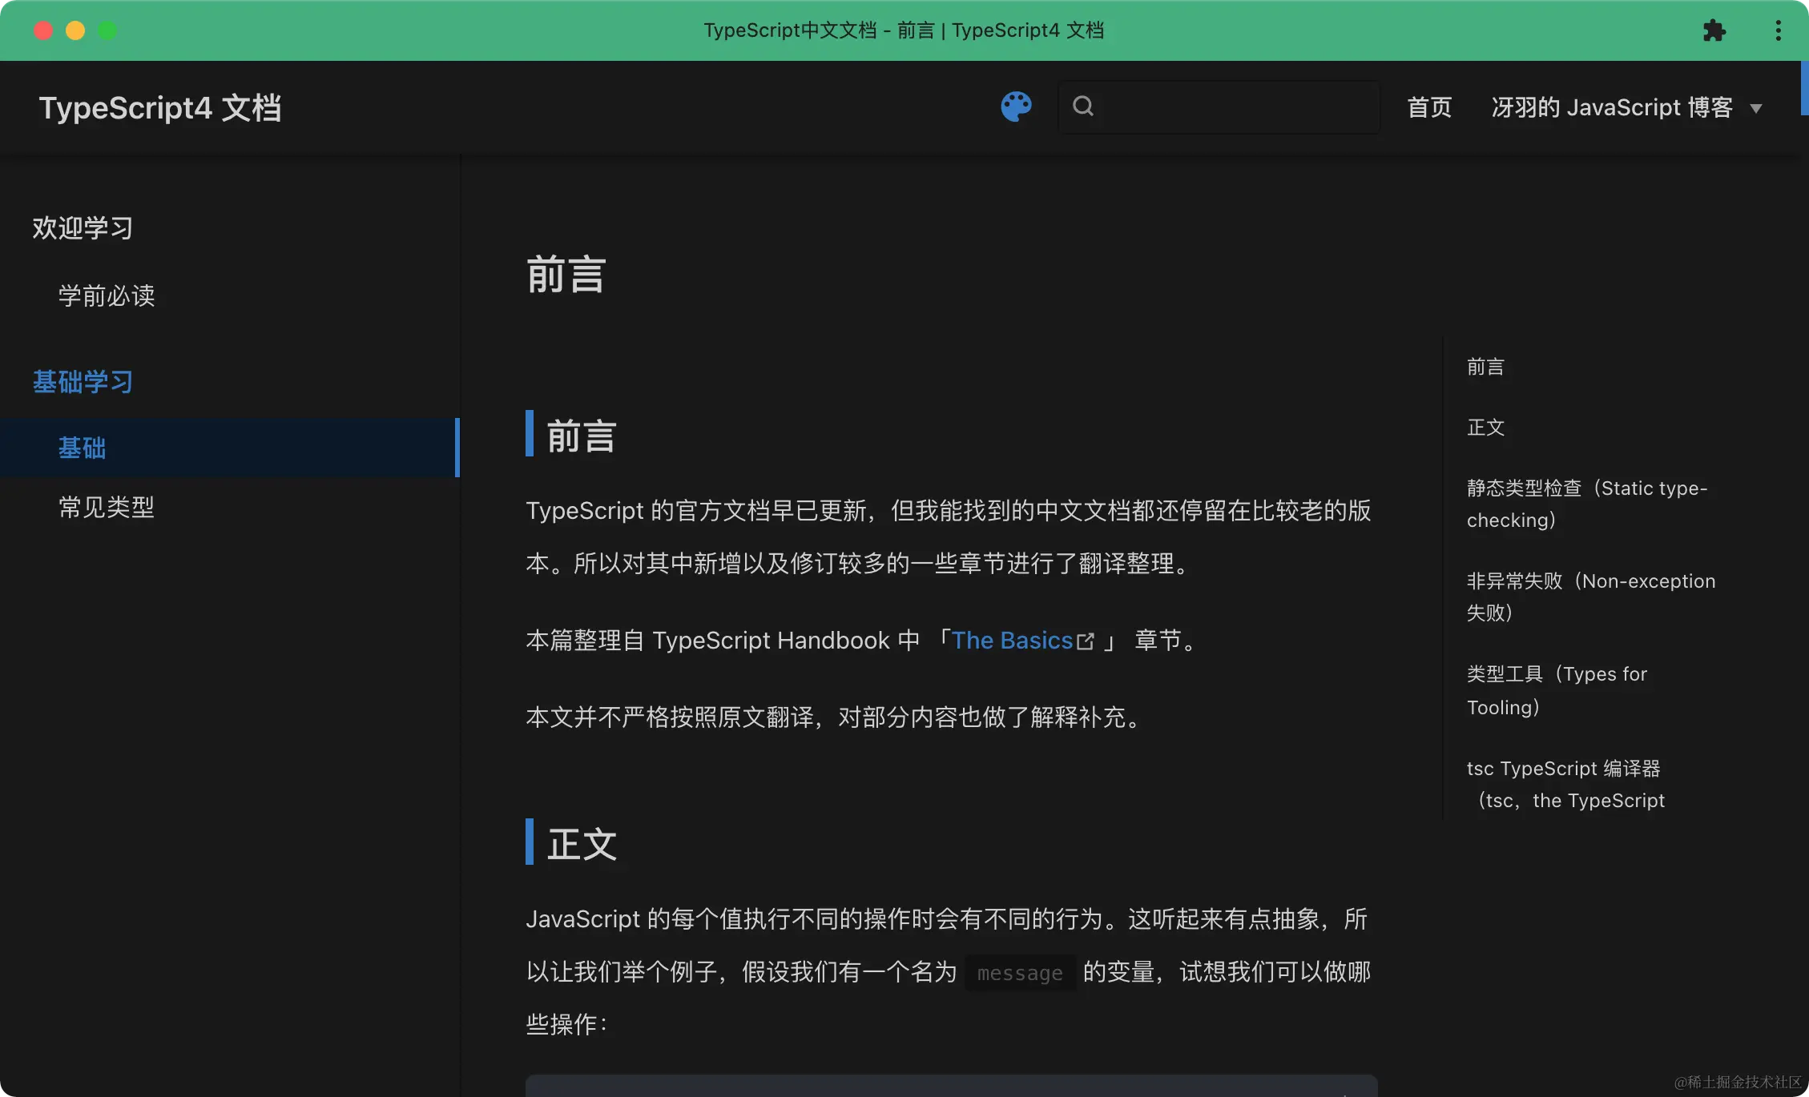Open the browser extensions puzzle icon
1809x1097 pixels.
pos(1714,31)
